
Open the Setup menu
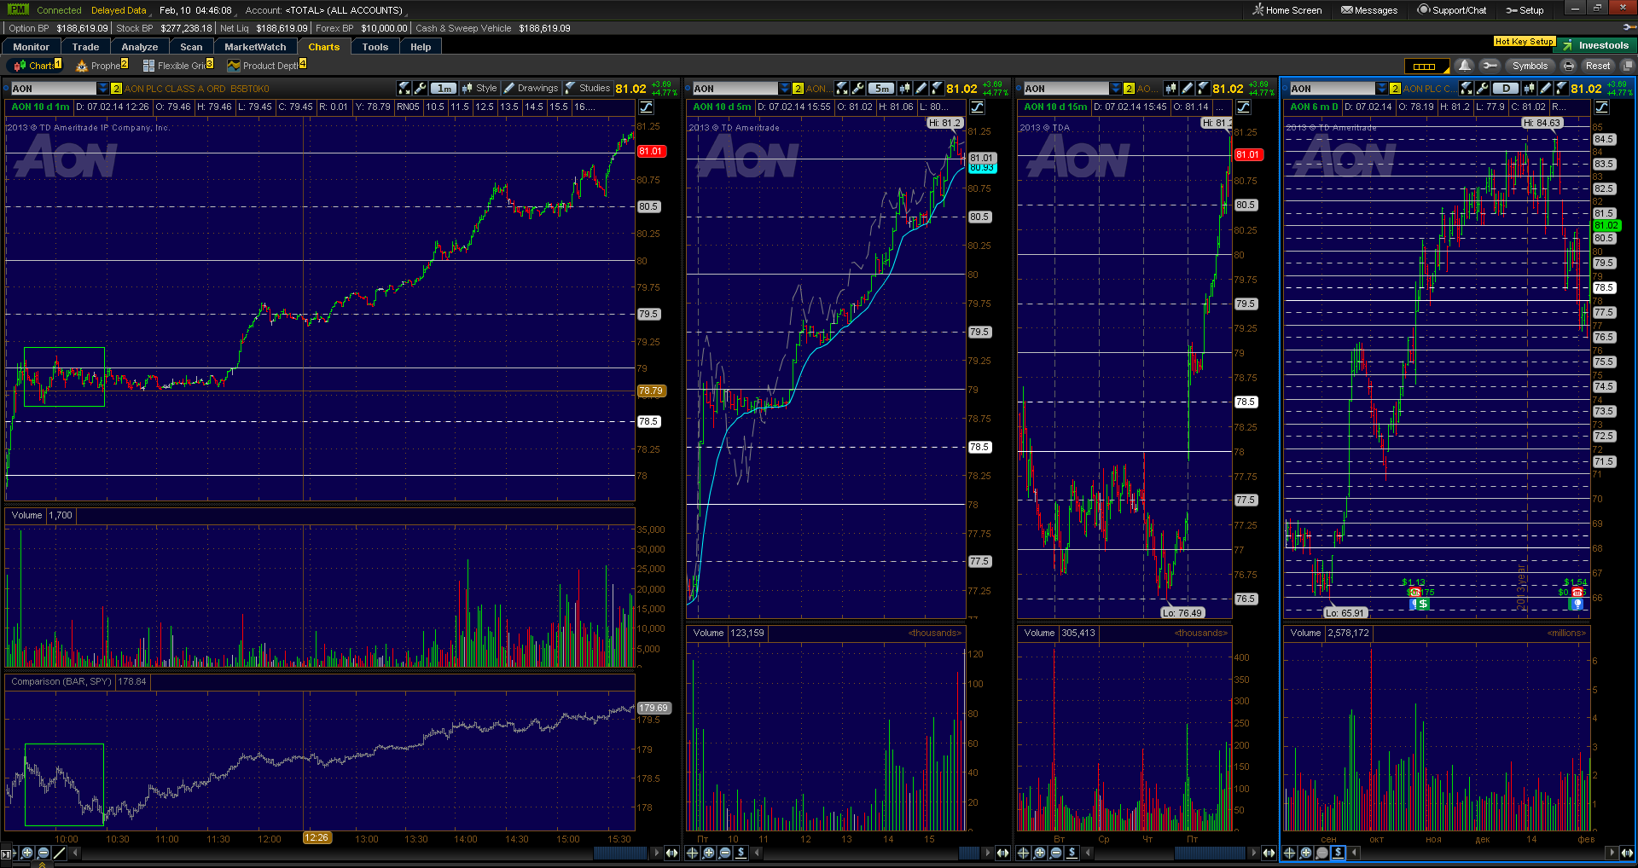tap(1525, 10)
